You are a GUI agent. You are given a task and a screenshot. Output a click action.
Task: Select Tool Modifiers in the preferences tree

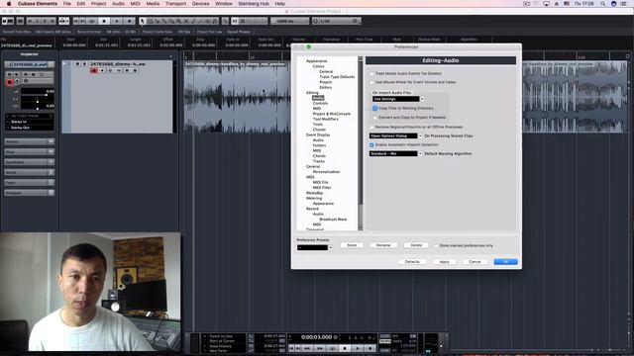(x=326, y=119)
